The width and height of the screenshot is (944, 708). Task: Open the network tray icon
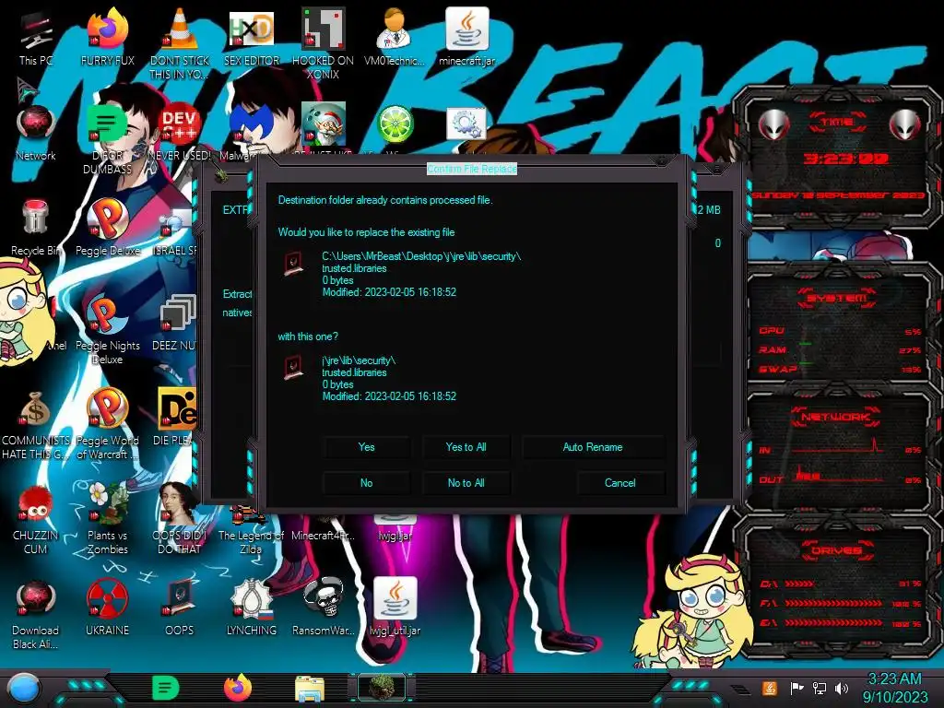819,688
